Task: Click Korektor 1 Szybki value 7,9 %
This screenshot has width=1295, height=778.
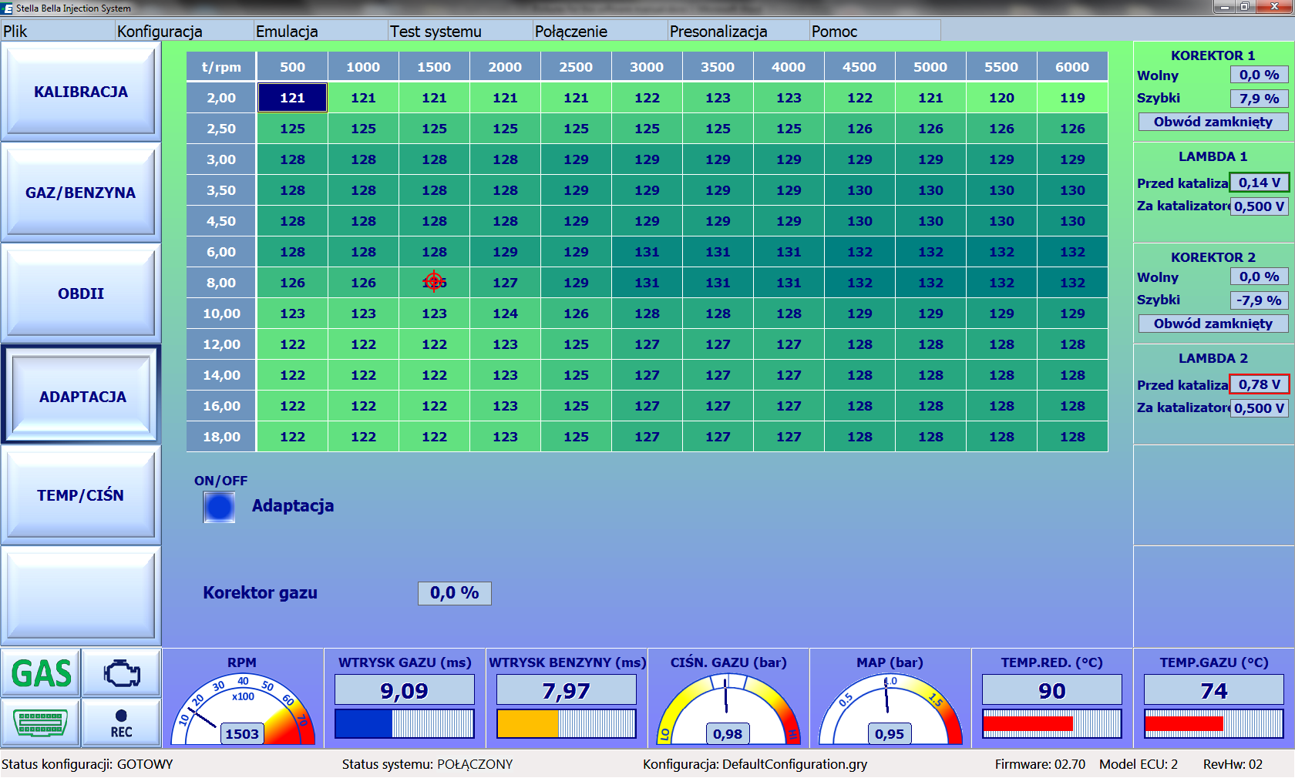Action: 1259,99
